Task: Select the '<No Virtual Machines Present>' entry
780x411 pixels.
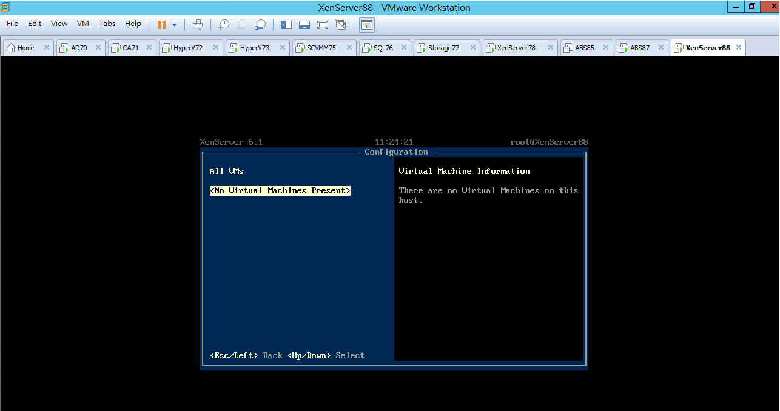Action: point(280,190)
